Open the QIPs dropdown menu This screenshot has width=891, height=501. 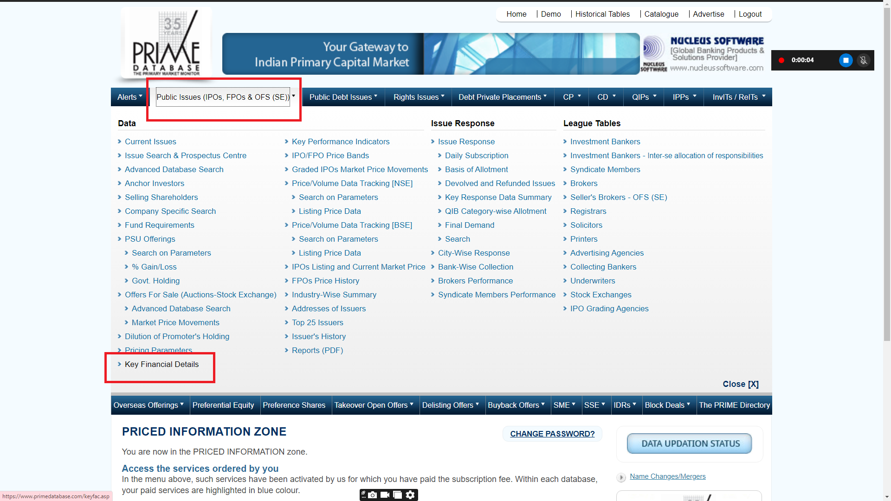pos(644,97)
